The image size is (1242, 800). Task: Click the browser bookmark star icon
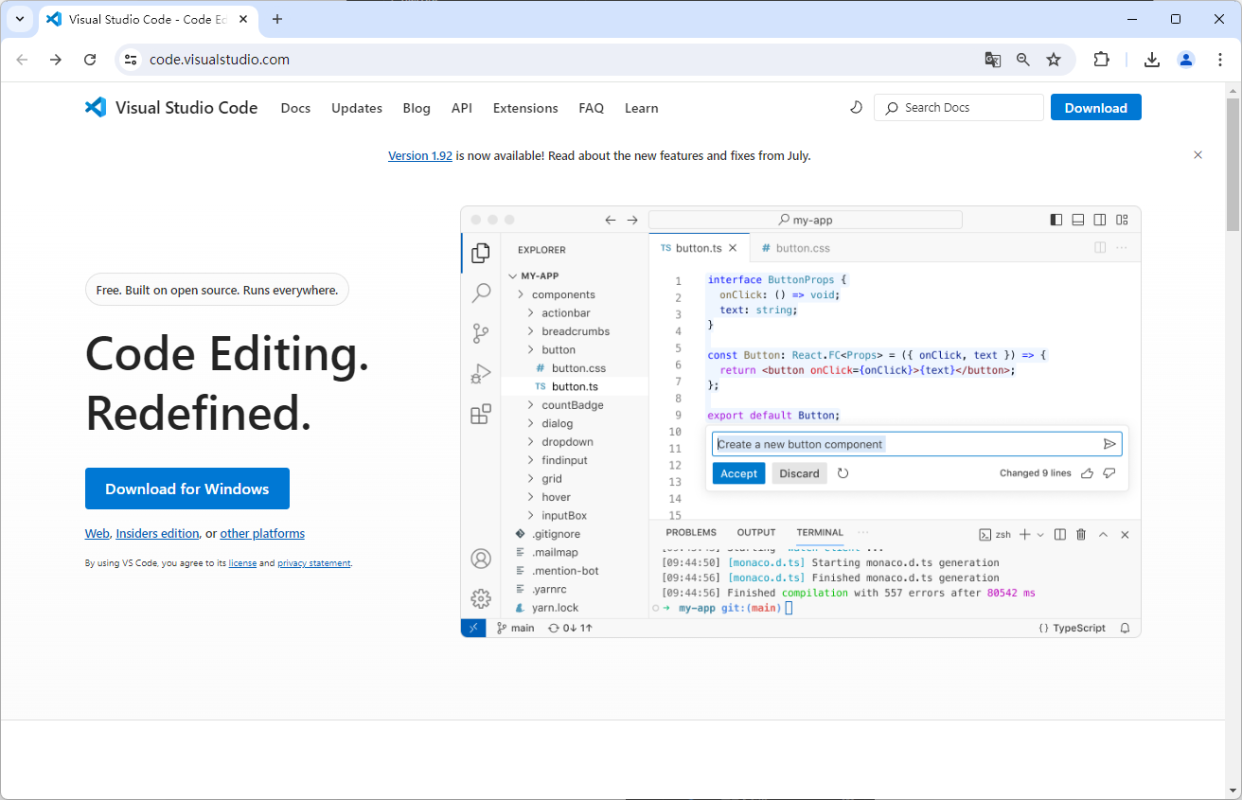coord(1054,60)
